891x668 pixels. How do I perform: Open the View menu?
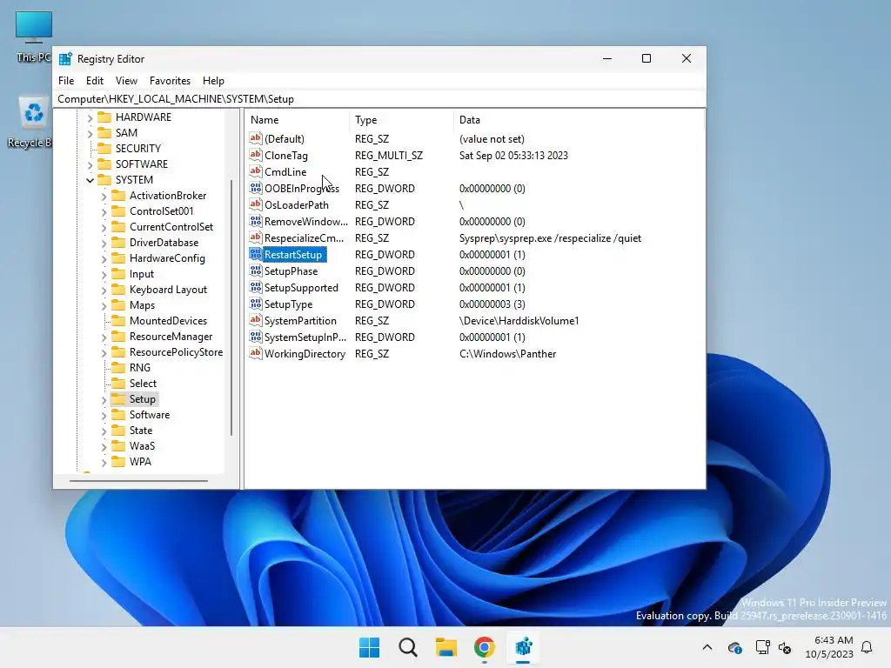(x=126, y=81)
